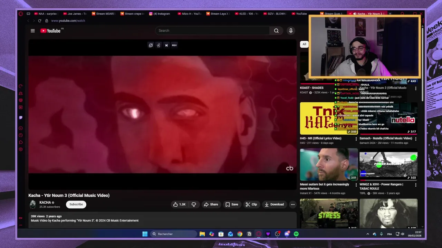
Task: Switch to Stream M3ARES SoundCloud tab
Action: [x=103, y=14]
